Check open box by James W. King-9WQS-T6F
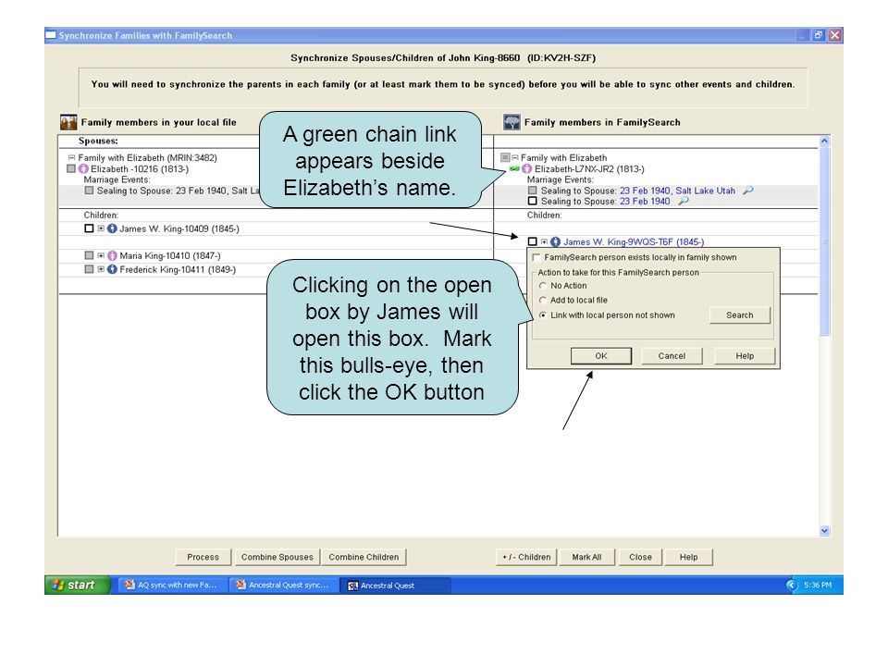This screenshot has width=888, height=666. 533,241
